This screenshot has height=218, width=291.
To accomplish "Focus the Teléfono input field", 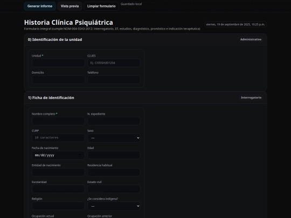I will click(x=114, y=80).
